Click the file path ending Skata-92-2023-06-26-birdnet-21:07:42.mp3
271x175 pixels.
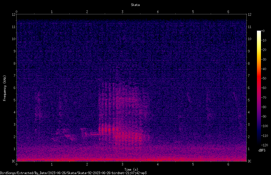73,173
